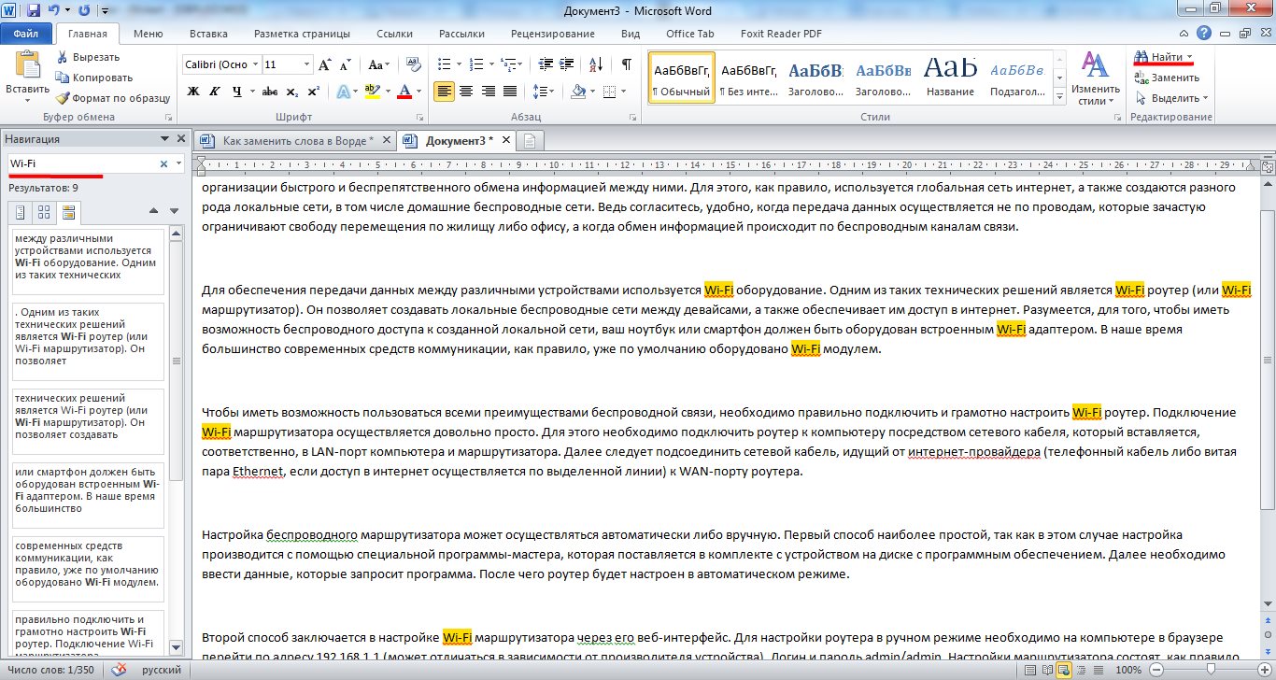Viewport: 1276px width, 680px height.
Task: Expand search options arrow in navigation box
Action: (178, 163)
